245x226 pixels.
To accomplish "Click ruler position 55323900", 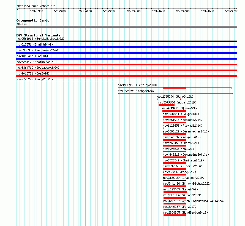I will [x=36, y=11].
